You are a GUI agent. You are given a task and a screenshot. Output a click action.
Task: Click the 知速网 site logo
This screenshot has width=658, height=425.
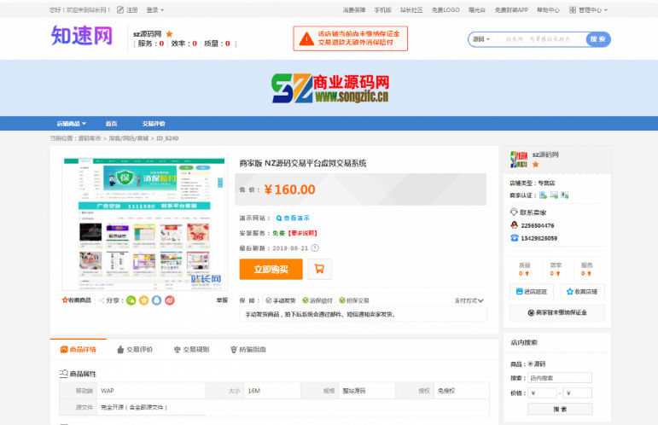point(82,35)
